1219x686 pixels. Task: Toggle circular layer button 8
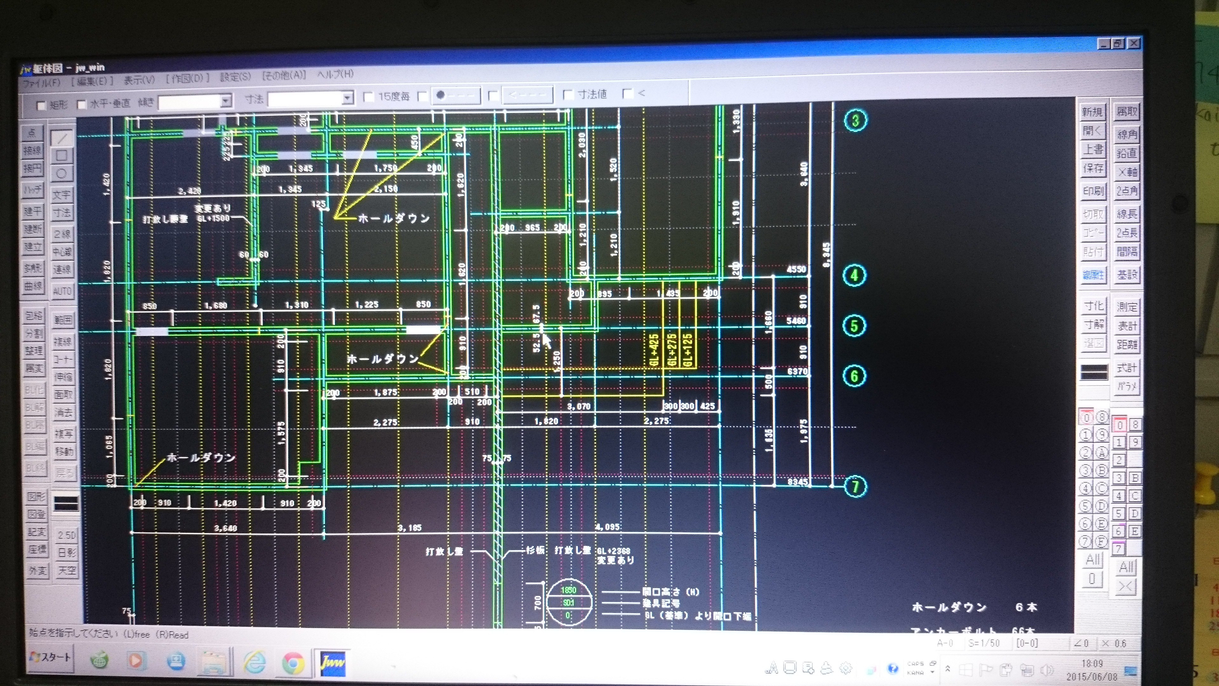click(x=1102, y=417)
